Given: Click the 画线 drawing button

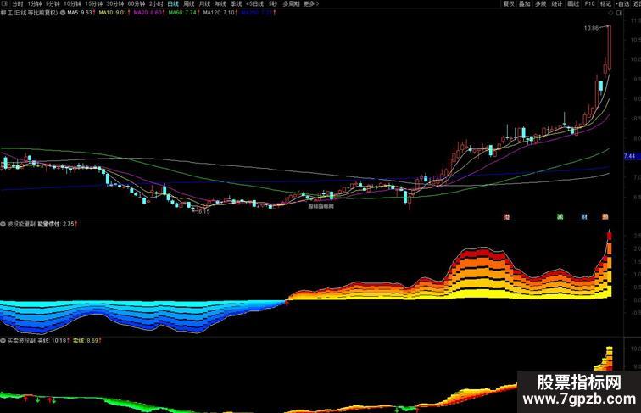Looking at the screenshot, I should pyautogui.click(x=573, y=3).
